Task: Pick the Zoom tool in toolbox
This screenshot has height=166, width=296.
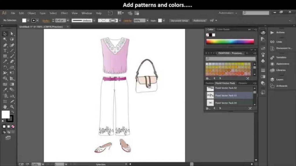Action: (12, 107)
